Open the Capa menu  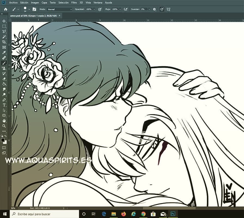click(x=44, y=3)
